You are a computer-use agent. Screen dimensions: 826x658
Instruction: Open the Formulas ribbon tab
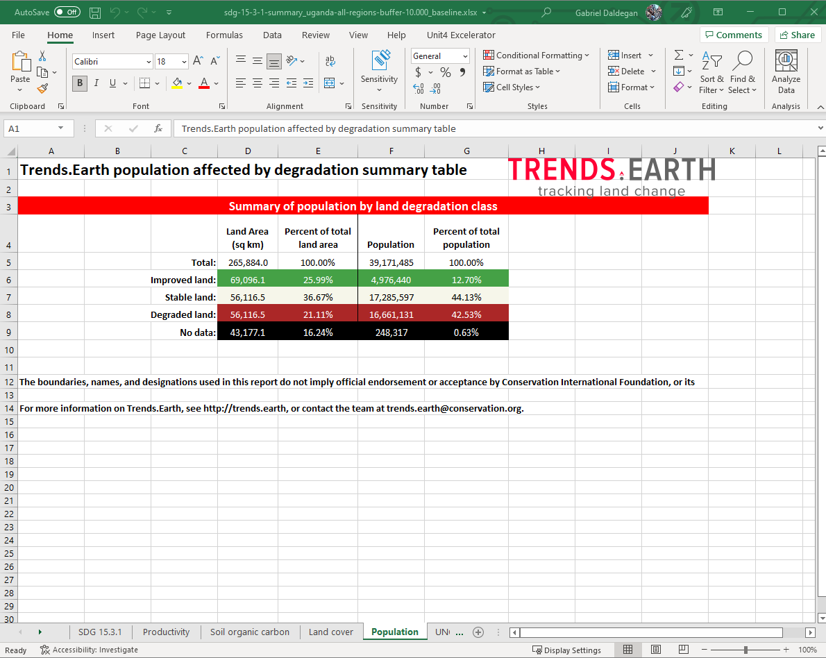point(224,35)
